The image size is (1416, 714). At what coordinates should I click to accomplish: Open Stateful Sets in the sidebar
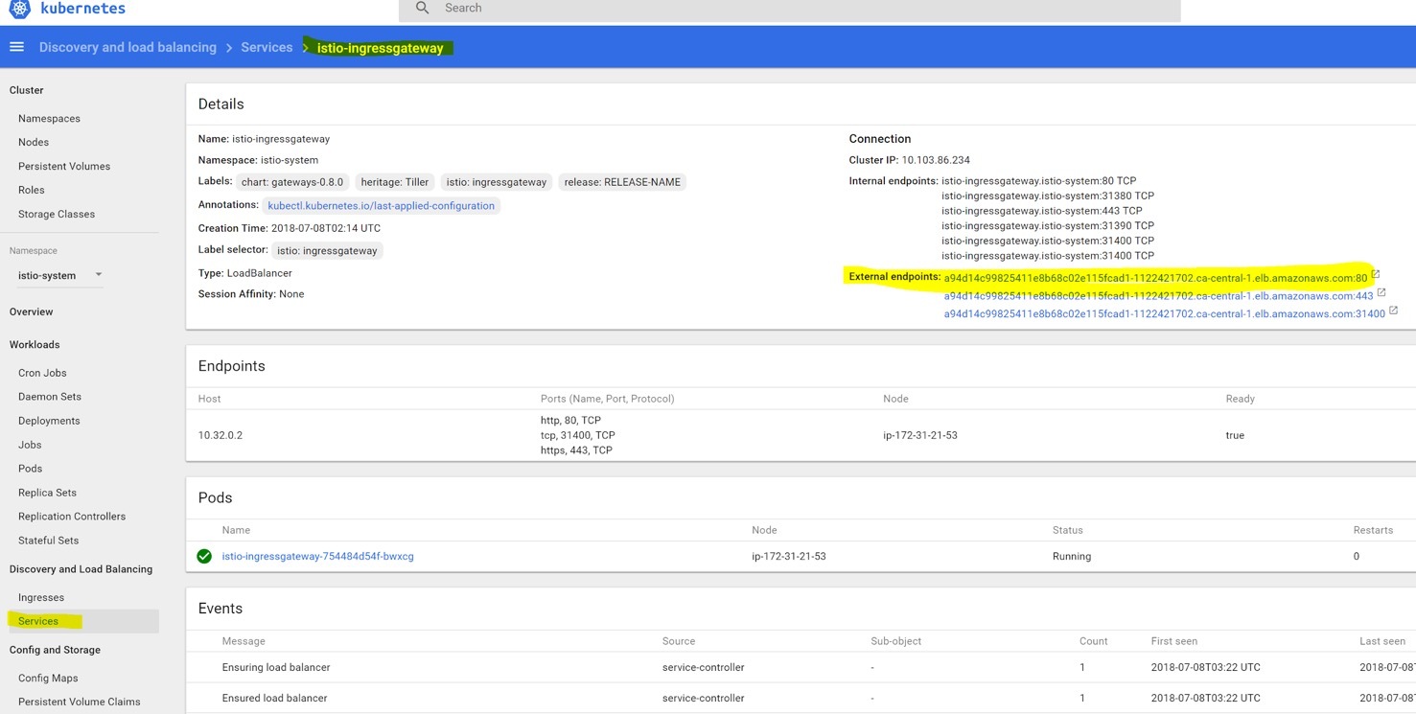(x=49, y=541)
